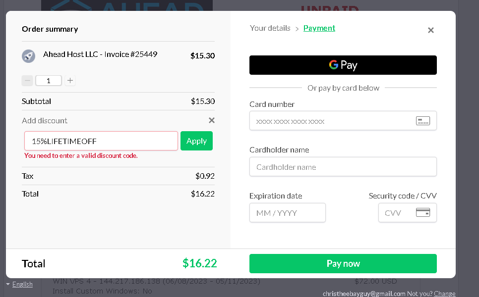This screenshot has width=479, height=297.
Task: Remove the discount field with the X icon
Action: point(212,120)
